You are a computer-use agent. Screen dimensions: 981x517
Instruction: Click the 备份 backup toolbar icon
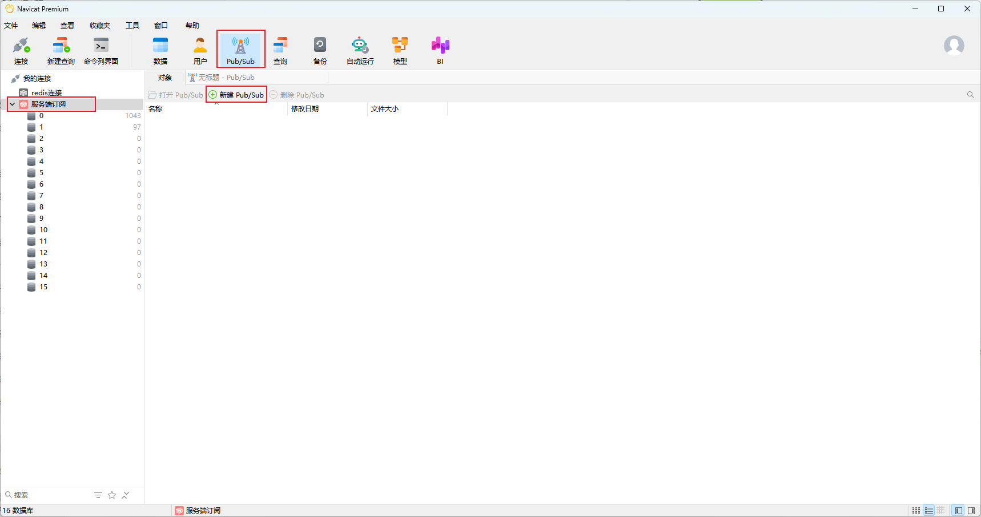tap(320, 51)
